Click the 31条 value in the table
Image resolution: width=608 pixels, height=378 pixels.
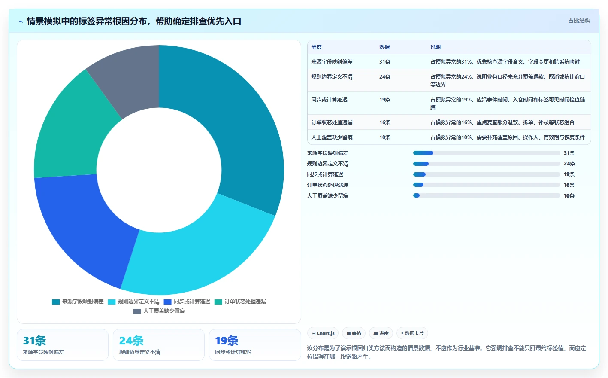[385, 62]
